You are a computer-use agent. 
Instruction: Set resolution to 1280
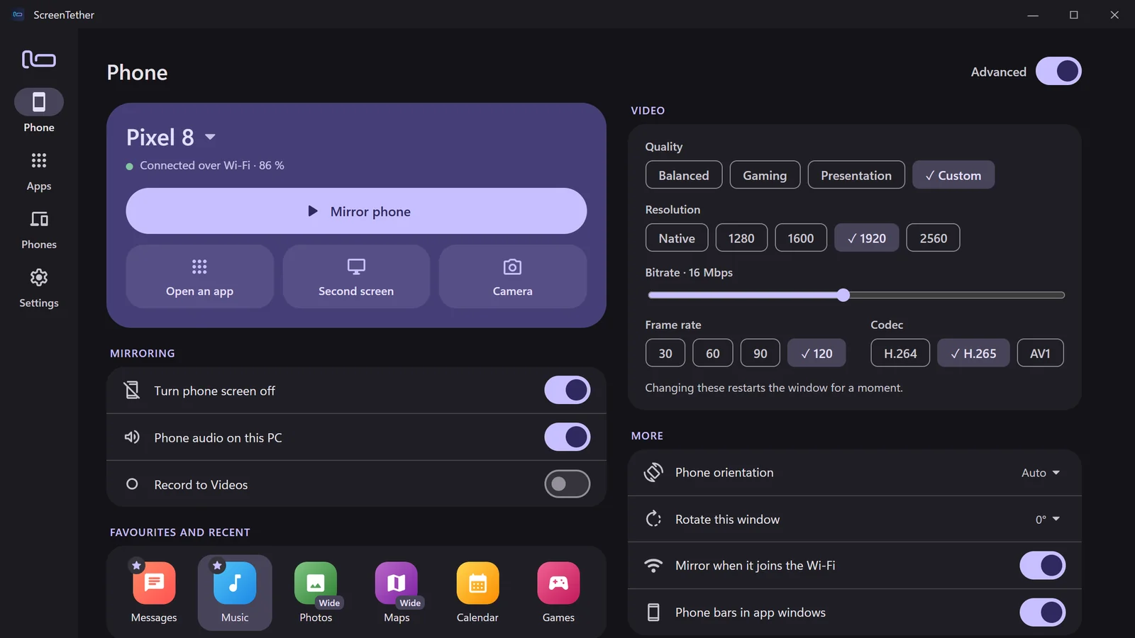click(x=741, y=238)
